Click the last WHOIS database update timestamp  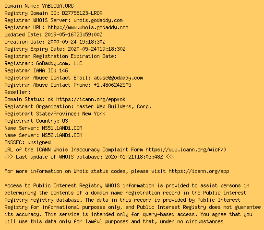134,157
